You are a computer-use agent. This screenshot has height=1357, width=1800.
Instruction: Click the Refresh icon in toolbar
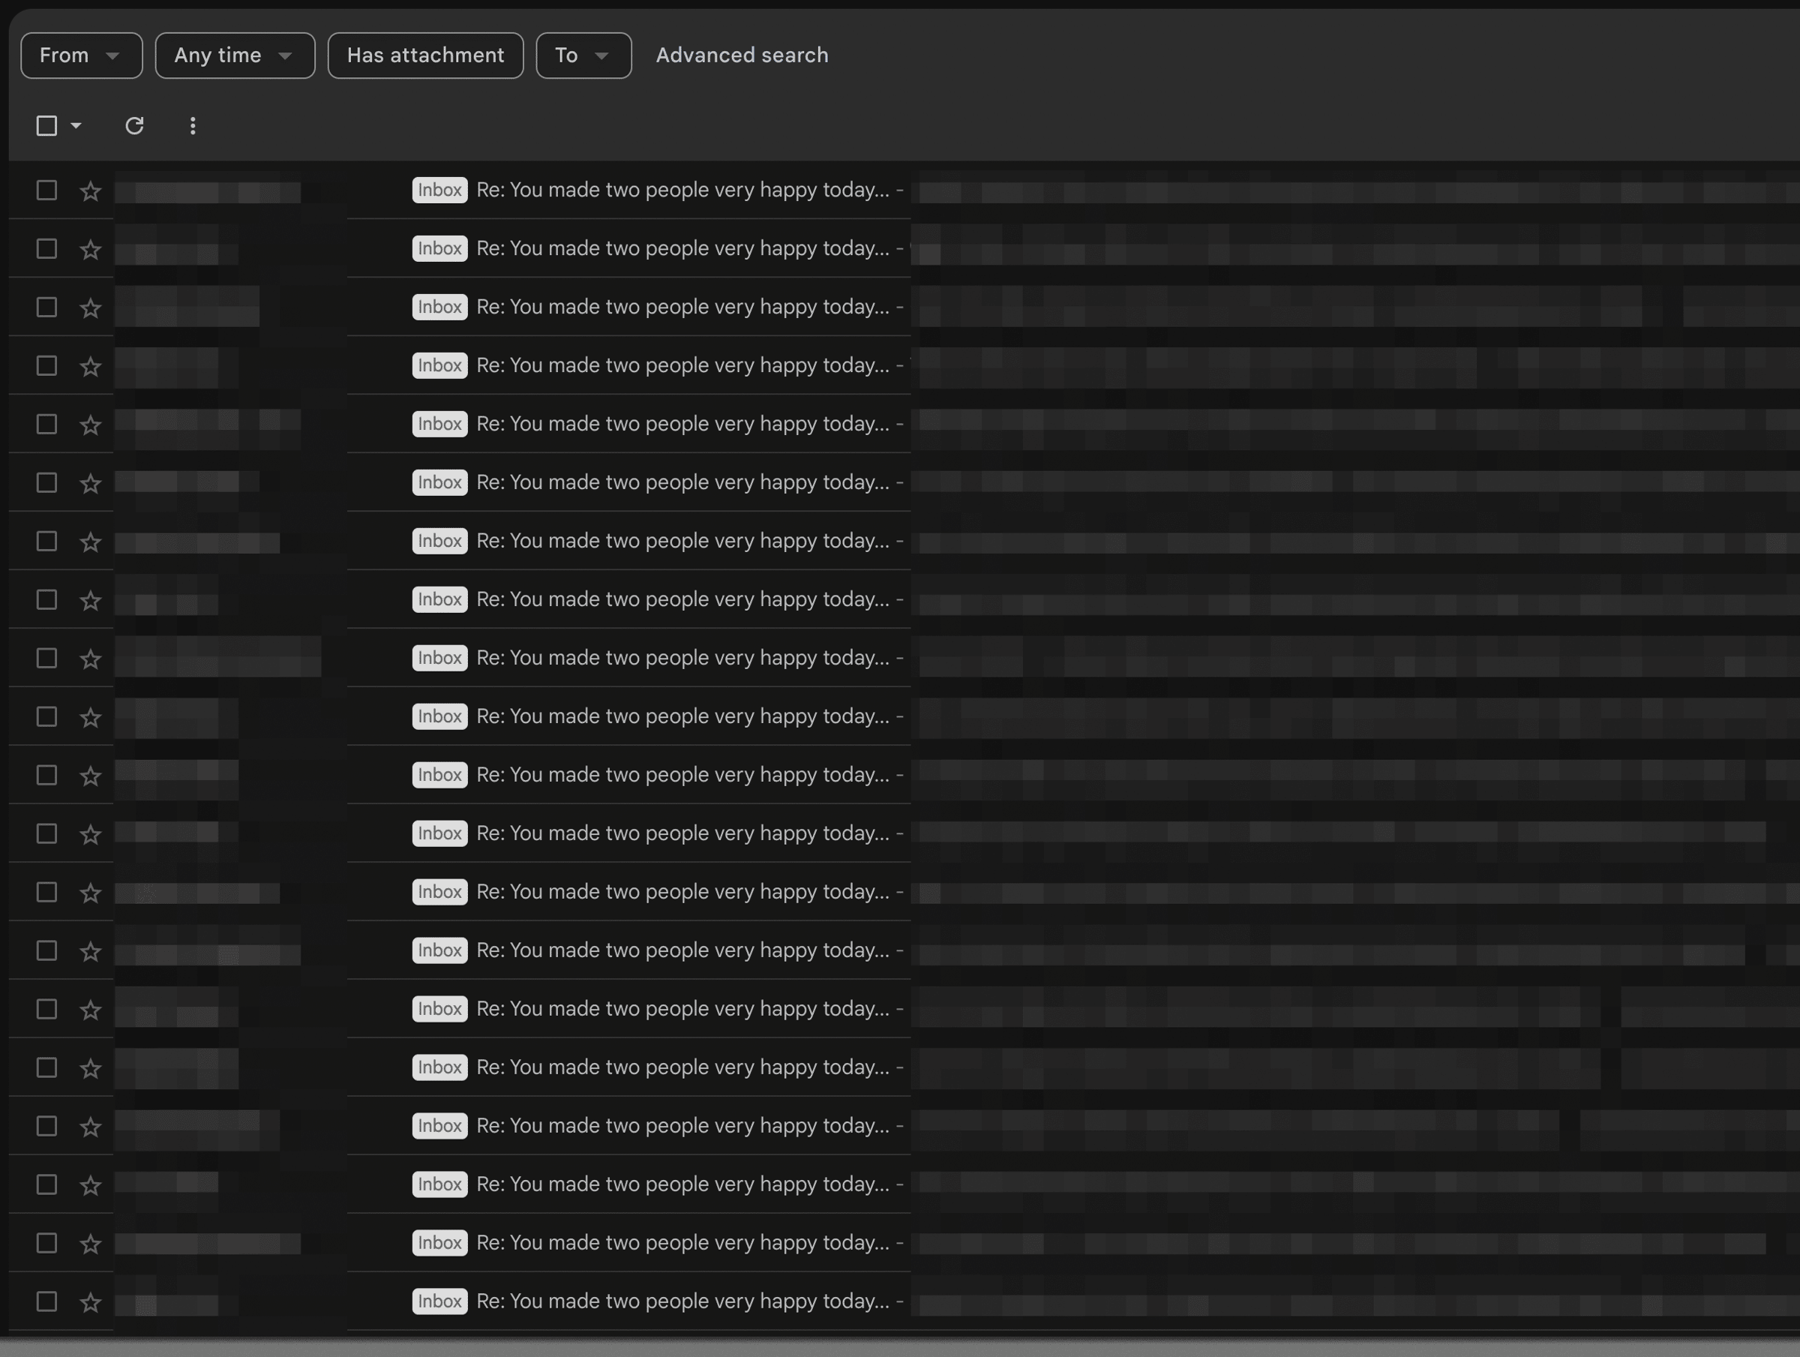[x=134, y=125]
